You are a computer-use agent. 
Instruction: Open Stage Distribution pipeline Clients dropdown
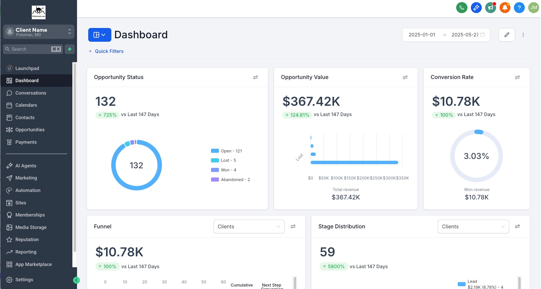click(x=473, y=226)
